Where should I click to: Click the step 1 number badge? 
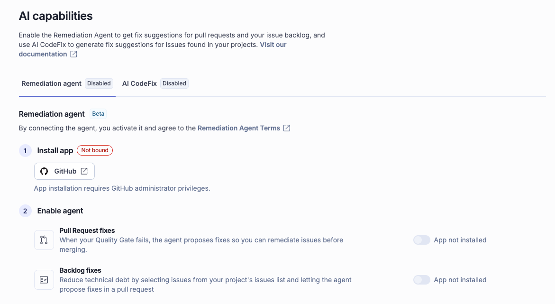click(25, 151)
